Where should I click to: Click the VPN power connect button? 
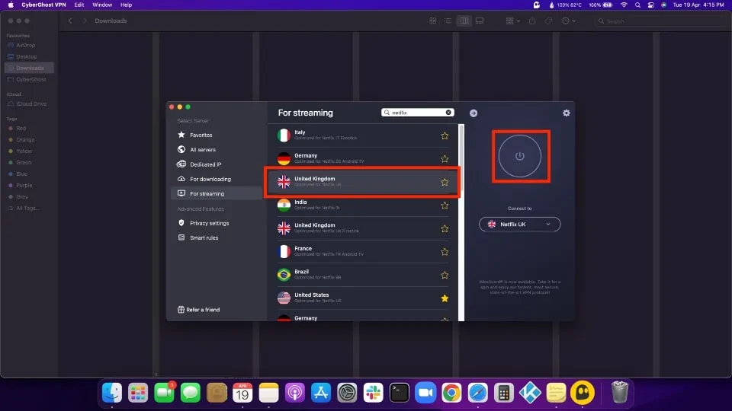(x=519, y=156)
